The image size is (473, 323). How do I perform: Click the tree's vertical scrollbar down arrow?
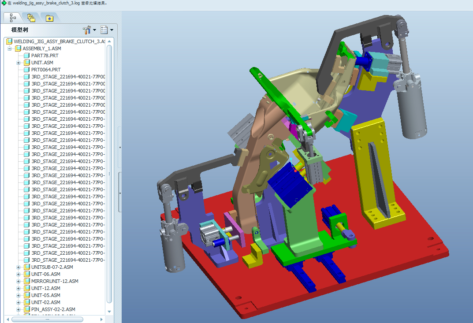tap(109, 311)
